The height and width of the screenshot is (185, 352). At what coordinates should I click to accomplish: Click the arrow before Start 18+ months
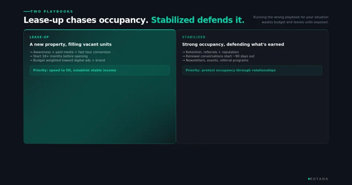tap(31, 56)
